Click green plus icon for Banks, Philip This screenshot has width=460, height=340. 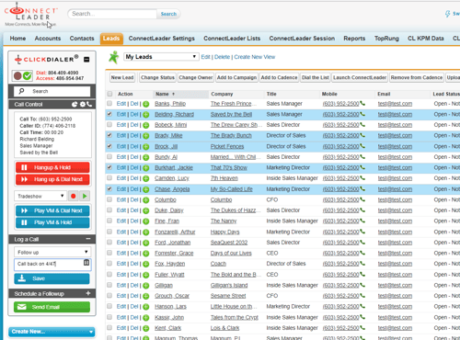coord(146,104)
